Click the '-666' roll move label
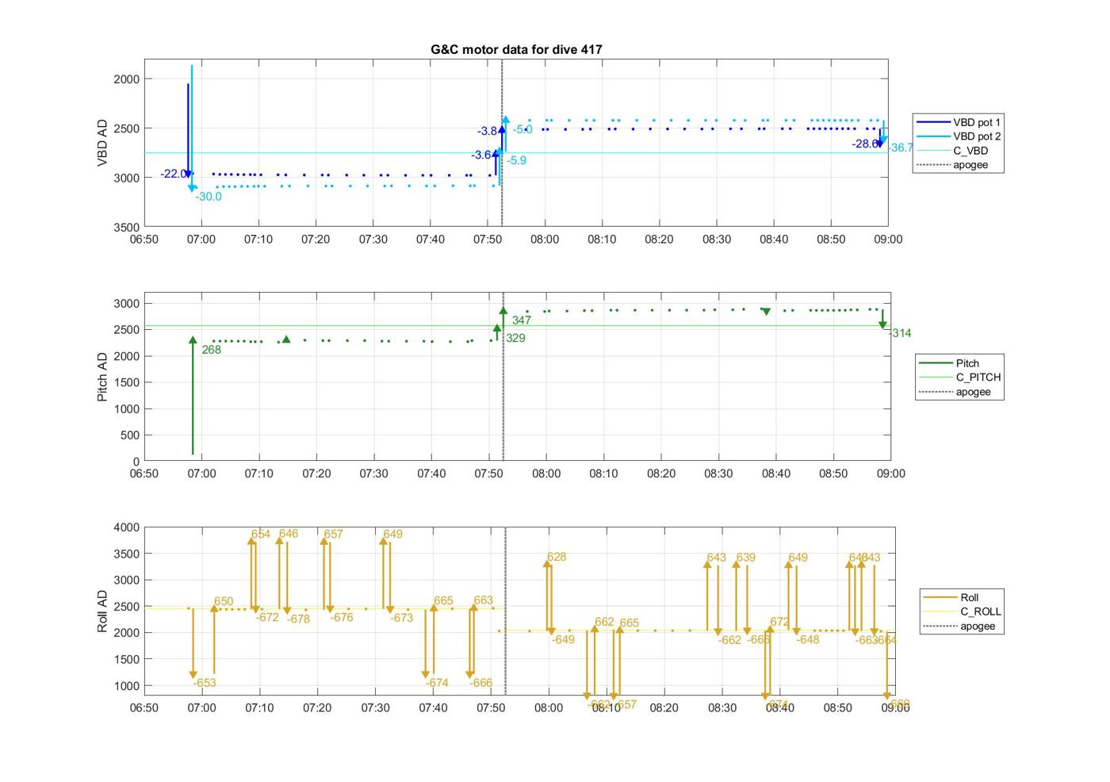The image size is (1110, 782). click(x=480, y=683)
